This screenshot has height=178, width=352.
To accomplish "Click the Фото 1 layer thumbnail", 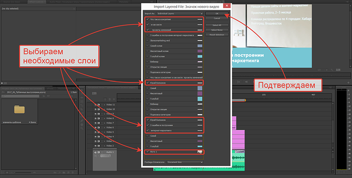I will [x=200, y=151].
